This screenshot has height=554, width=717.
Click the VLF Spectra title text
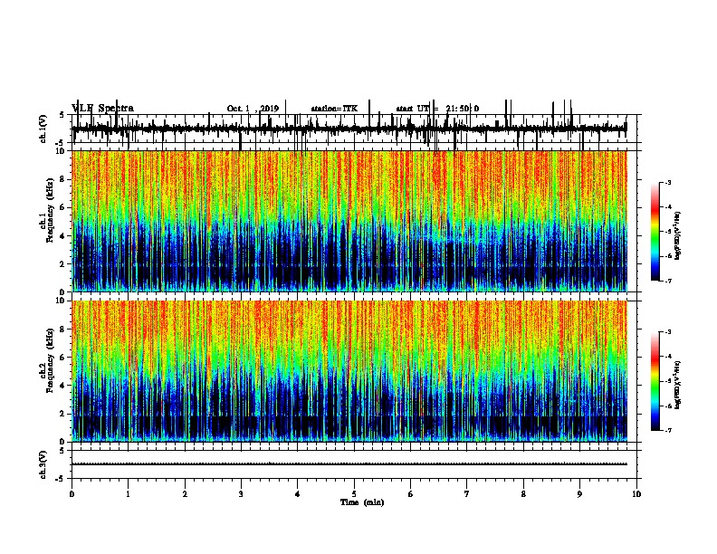(103, 109)
